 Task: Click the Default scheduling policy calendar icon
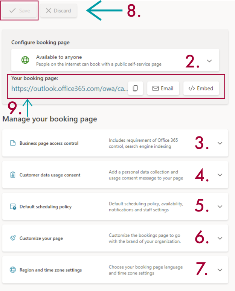(x=13, y=207)
